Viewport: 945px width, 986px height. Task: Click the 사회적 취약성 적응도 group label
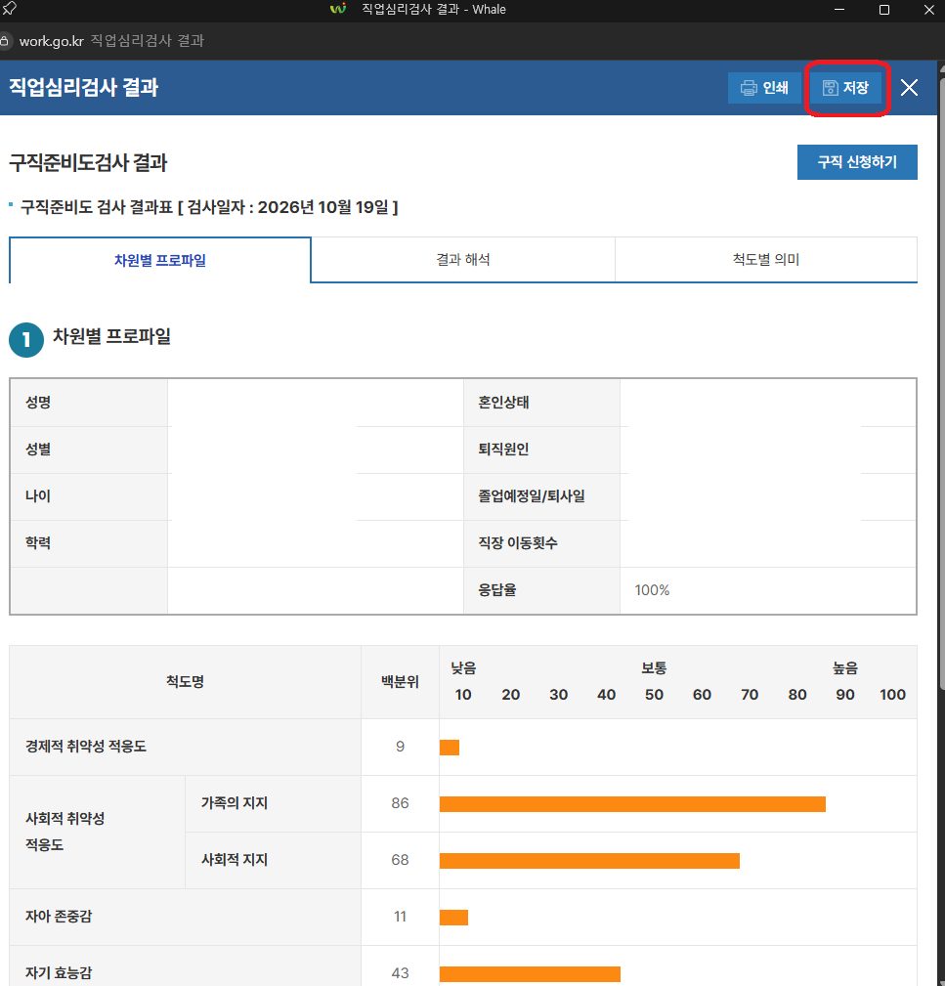(64, 832)
